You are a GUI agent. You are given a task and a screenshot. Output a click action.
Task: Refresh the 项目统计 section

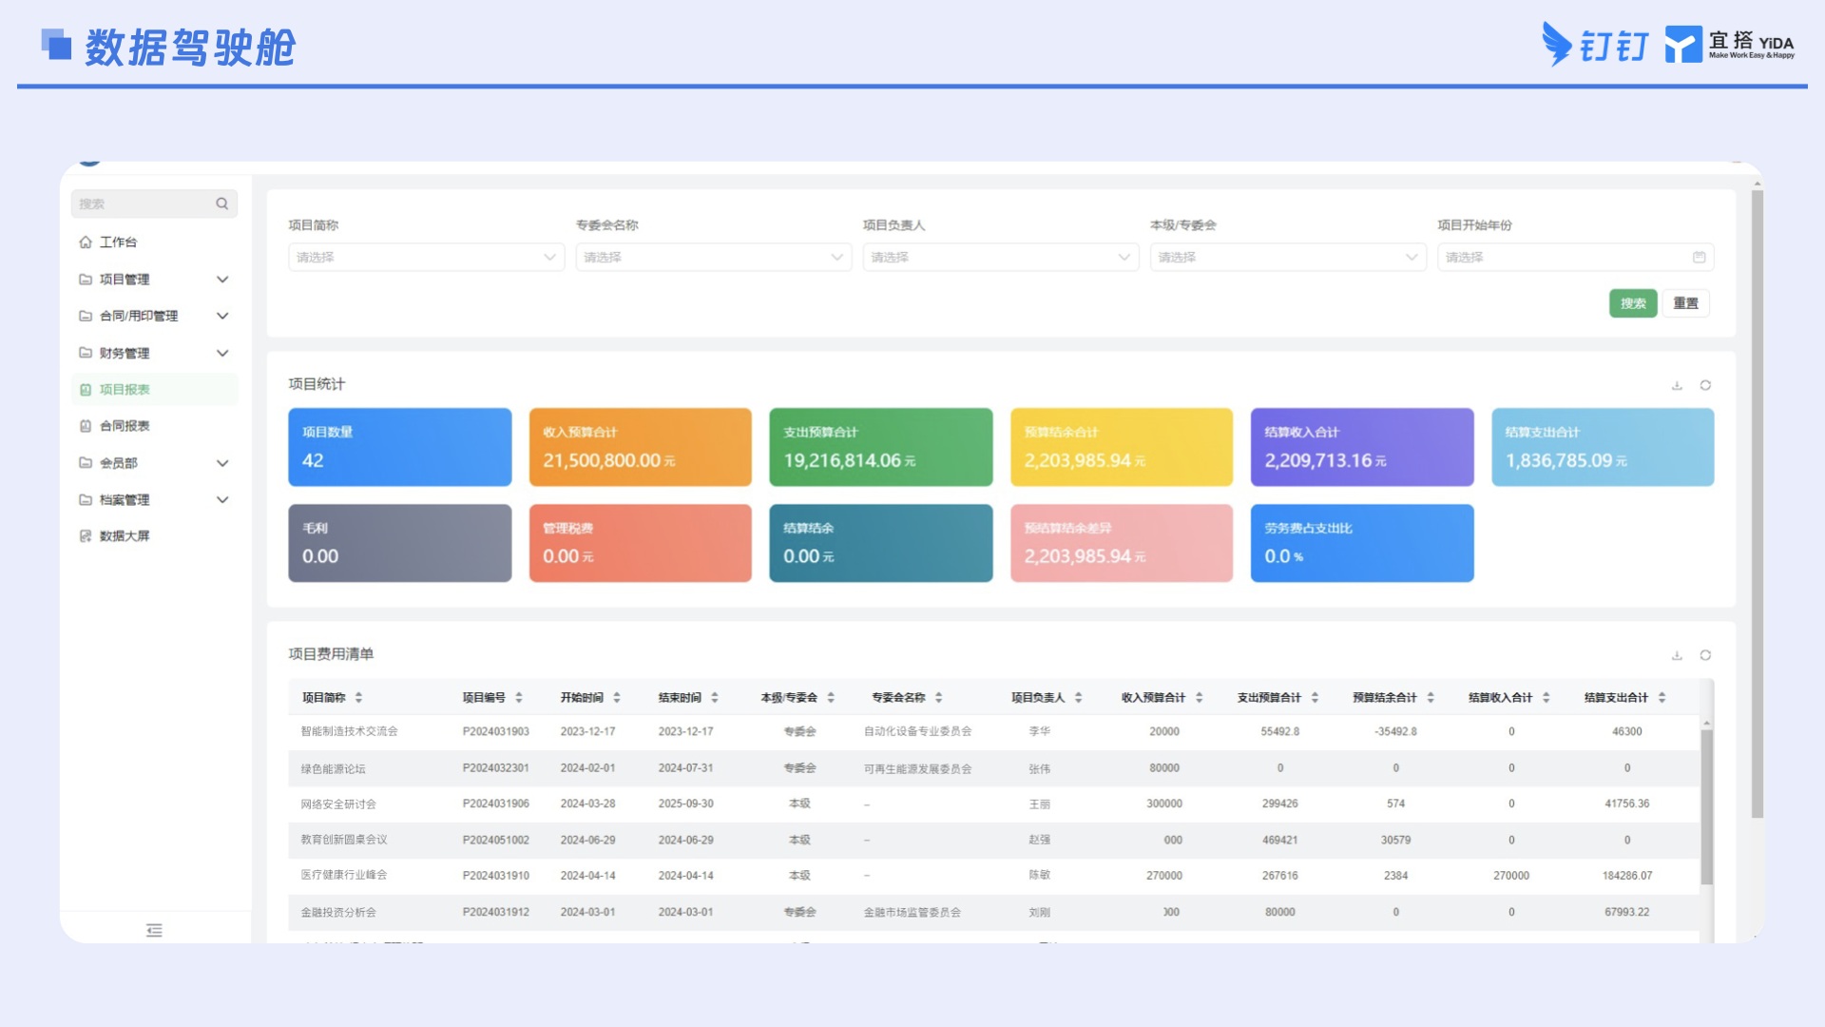(x=1705, y=385)
